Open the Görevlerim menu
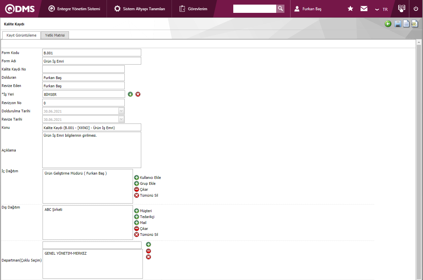 click(x=194, y=9)
